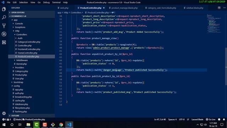This screenshot has width=227, height=128.
Task: Open the Manage gear menu
Action: click(x=4, y=113)
